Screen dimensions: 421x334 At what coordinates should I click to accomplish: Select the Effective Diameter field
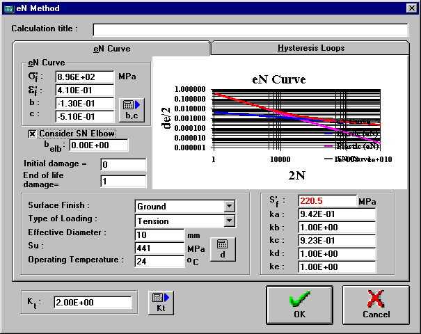coord(159,234)
